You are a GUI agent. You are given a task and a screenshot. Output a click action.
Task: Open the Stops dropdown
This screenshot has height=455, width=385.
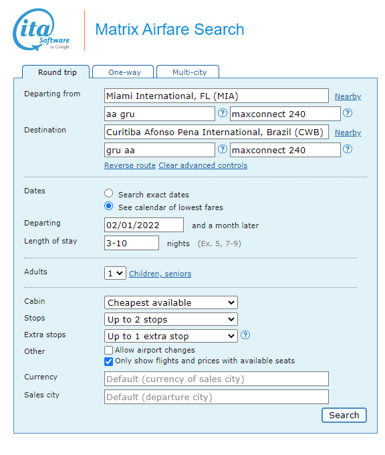point(170,319)
